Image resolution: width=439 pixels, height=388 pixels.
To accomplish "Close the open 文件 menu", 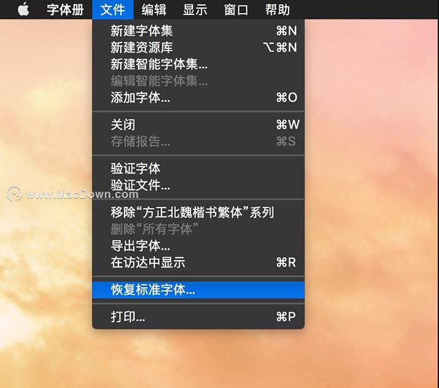I will tap(113, 9).
